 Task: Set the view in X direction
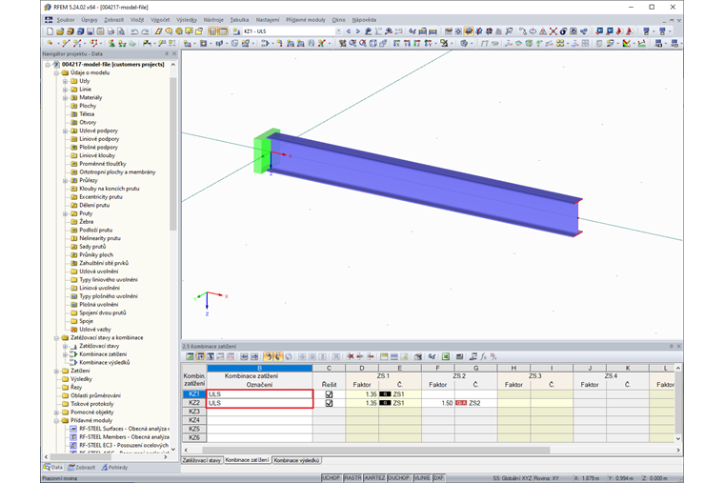pos(396,44)
